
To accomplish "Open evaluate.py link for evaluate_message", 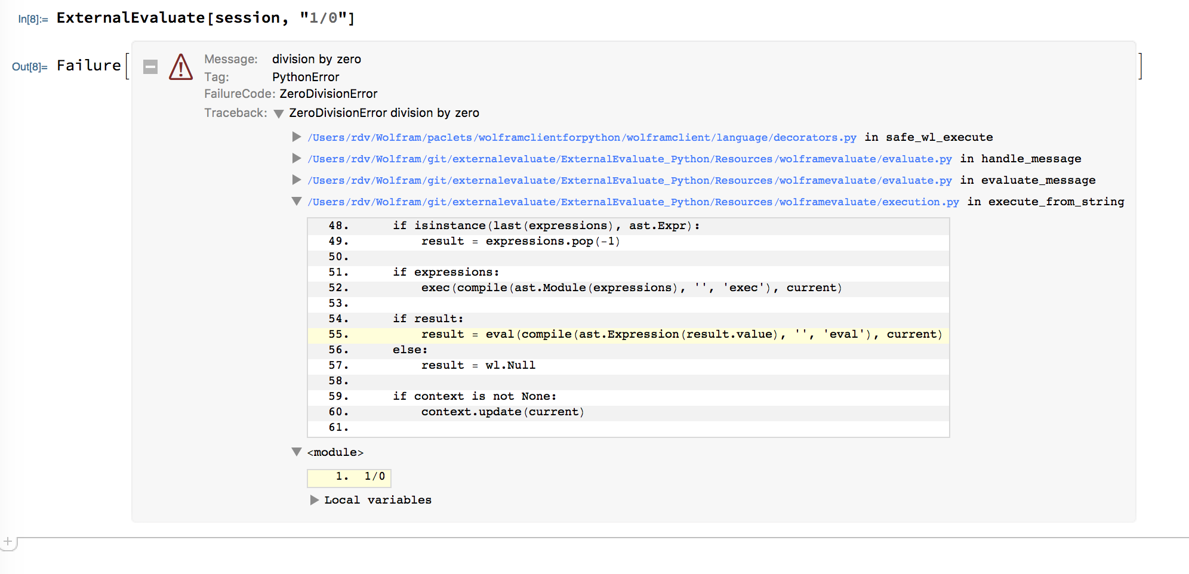I will tap(630, 181).
